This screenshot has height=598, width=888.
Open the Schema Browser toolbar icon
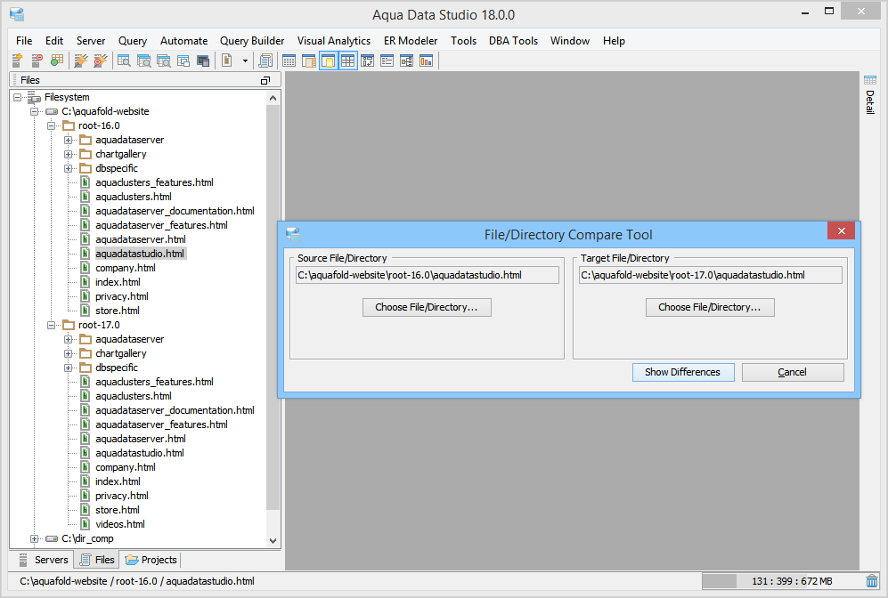click(125, 60)
